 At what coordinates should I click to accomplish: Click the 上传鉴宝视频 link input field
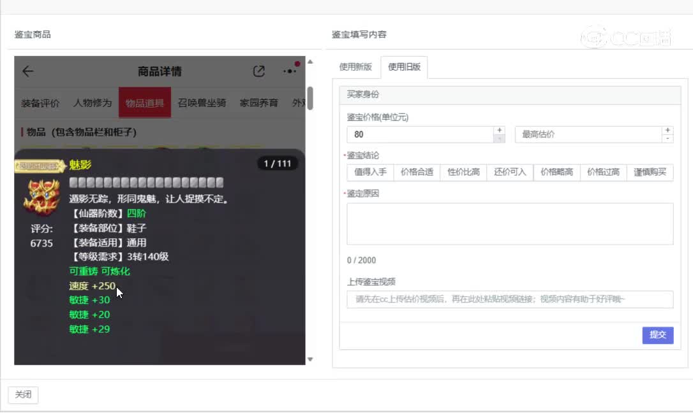coord(510,299)
